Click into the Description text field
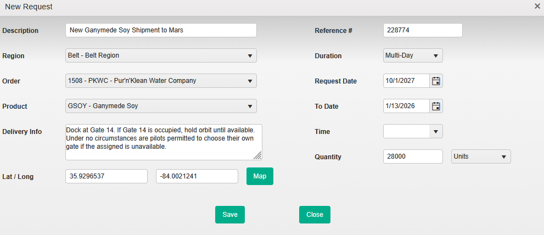544x235 pixels. click(x=160, y=30)
